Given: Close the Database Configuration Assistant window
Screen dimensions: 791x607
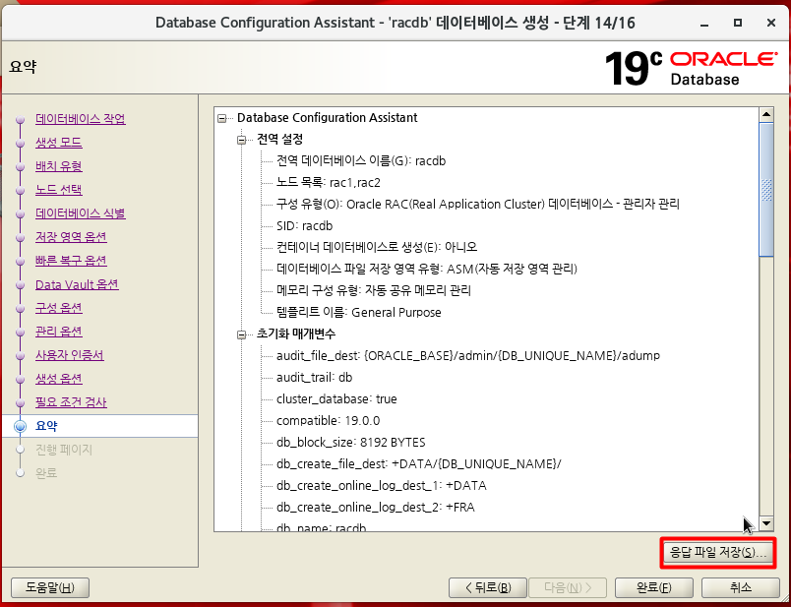Looking at the screenshot, I should 770,23.
